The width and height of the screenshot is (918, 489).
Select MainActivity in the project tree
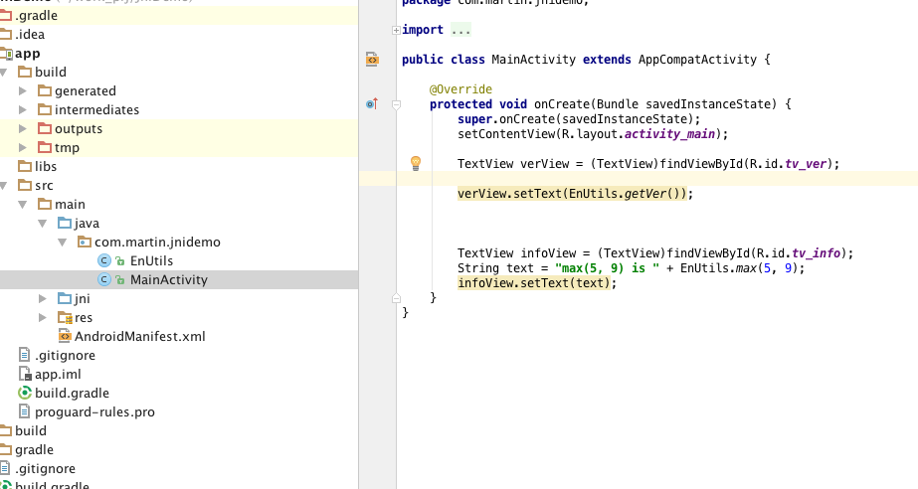[x=168, y=279]
